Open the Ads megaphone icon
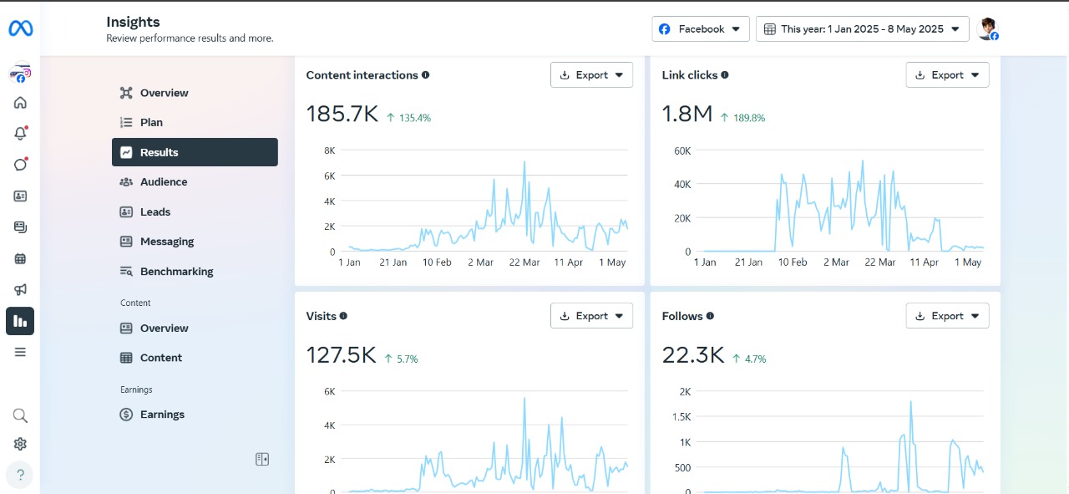This screenshot has width=1069, height=494. [x=20, y=289]
